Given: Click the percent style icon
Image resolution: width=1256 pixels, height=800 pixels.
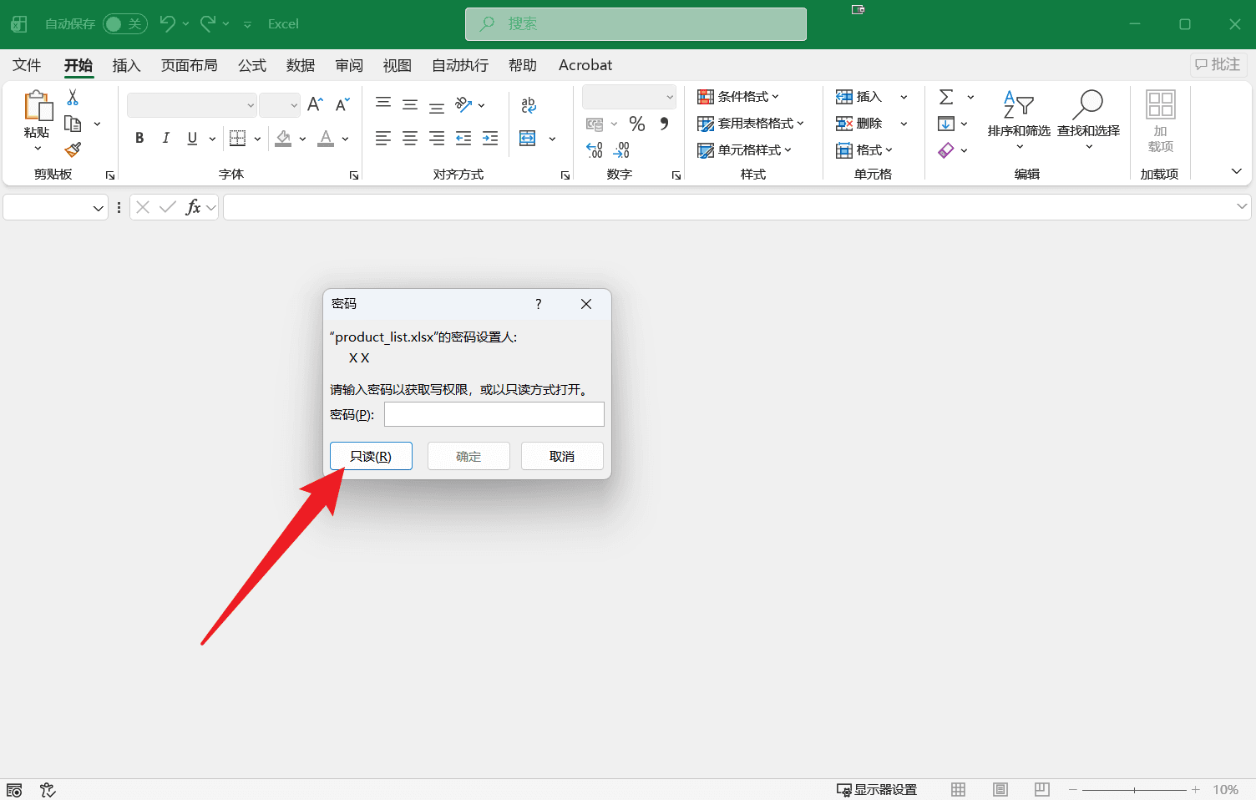Looking at the screenshot, I should [x=636, y=123].
